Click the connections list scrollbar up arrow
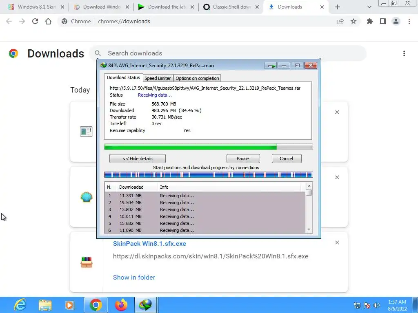This screenshot has width=418, height=313. pos(309,186)
